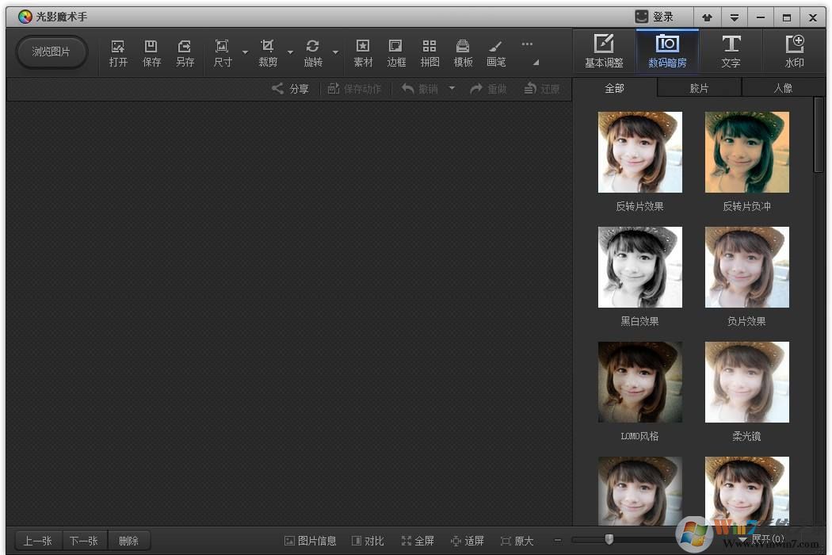Open the Template (模板) tool
Viewport: 832px width, 555px height.
click(x=463, y=52)
